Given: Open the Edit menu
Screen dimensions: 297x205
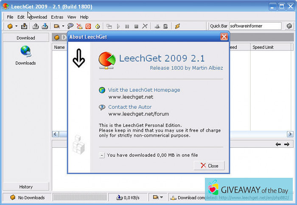Looking at the screenshot, I should click(21, 17).
